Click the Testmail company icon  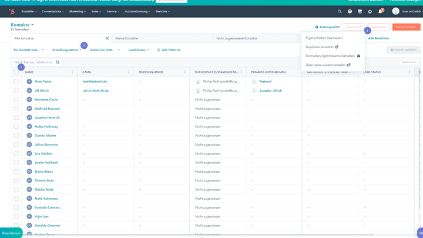254,81
